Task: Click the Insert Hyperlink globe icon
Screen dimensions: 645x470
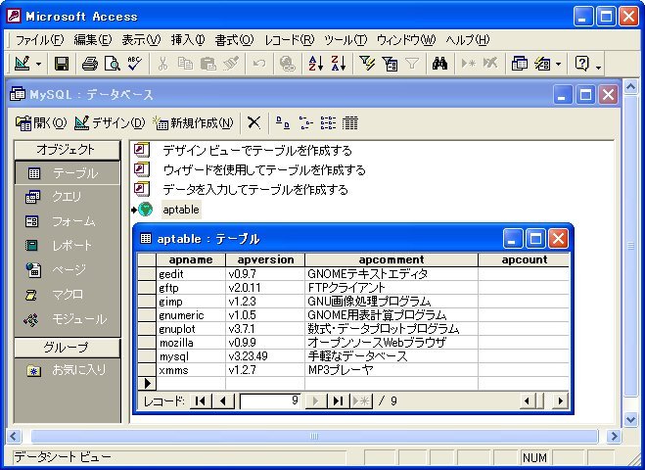Action: coord(287,64)
